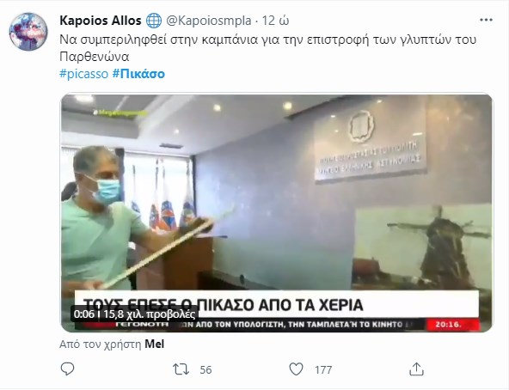View the 56 retweets count
The image size is (509, 390).
[205, 370]
